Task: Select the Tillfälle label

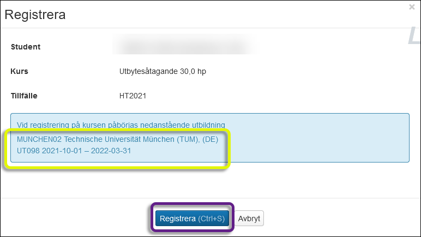Action: [x=24, y=96]
